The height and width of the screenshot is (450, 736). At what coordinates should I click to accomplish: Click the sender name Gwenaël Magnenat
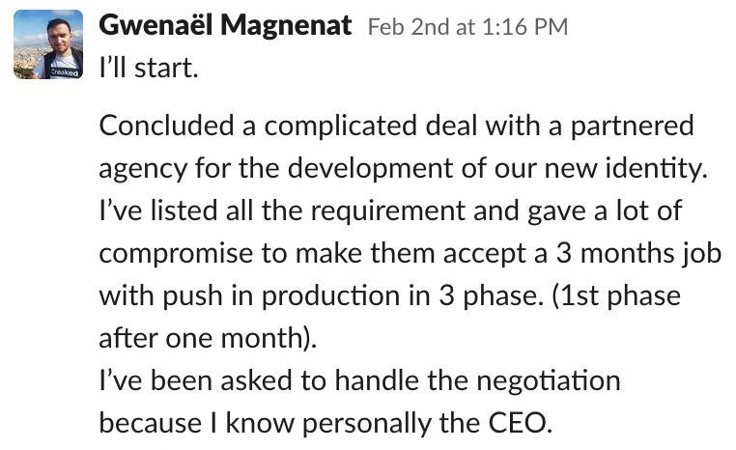pos(225,25)
